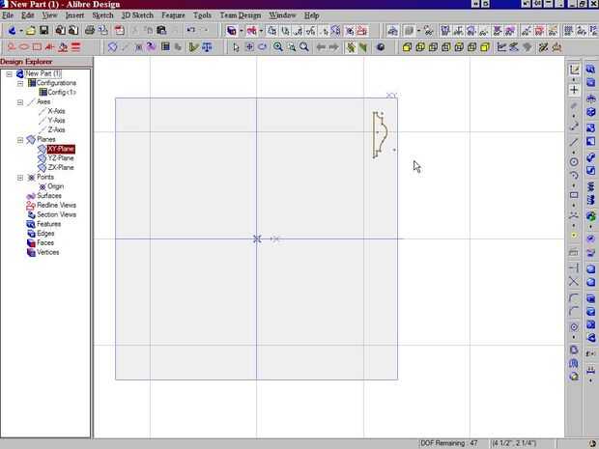Click the Print icon
Image resolution: width=599 pixels, height=449 pixels.
pyautogui.click(x=90, y=30)
